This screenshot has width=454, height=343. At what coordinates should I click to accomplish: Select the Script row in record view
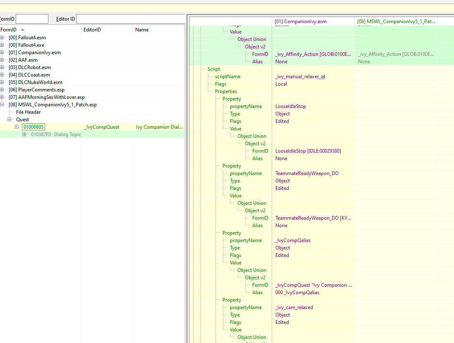pos(214,69)
